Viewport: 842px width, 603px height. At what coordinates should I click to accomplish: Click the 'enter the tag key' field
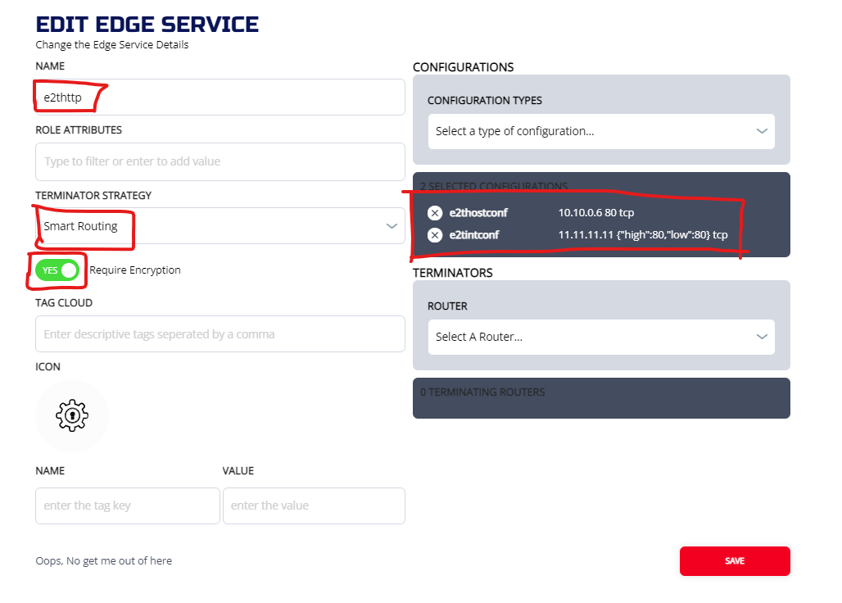[127, 506]
